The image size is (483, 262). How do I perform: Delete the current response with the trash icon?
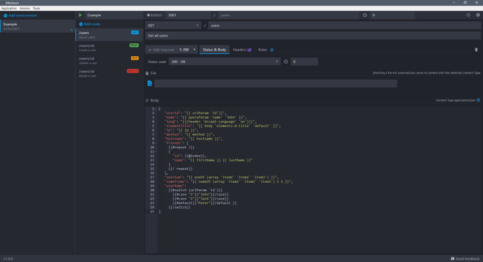click(476, 49)
